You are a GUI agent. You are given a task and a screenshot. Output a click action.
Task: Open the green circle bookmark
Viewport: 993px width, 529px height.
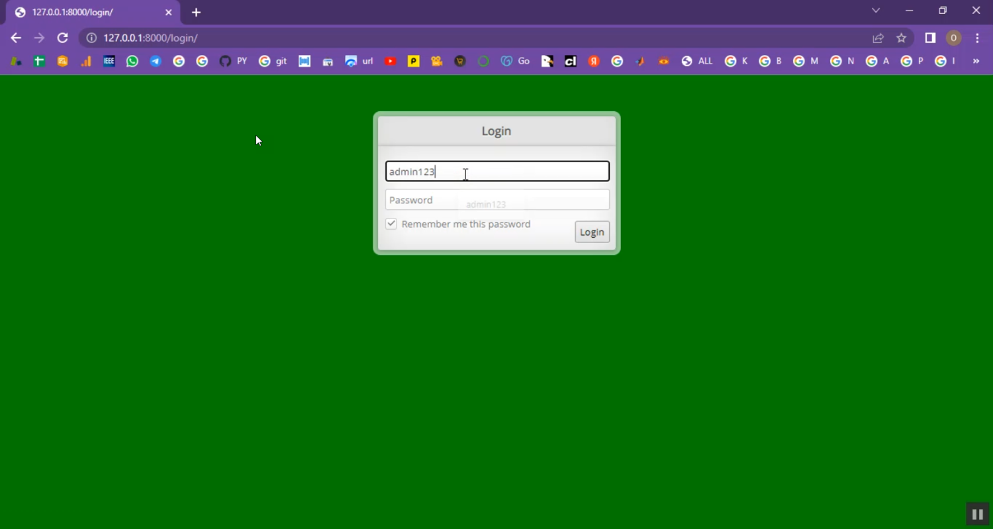pyautogui.click(x=483, y=61)
